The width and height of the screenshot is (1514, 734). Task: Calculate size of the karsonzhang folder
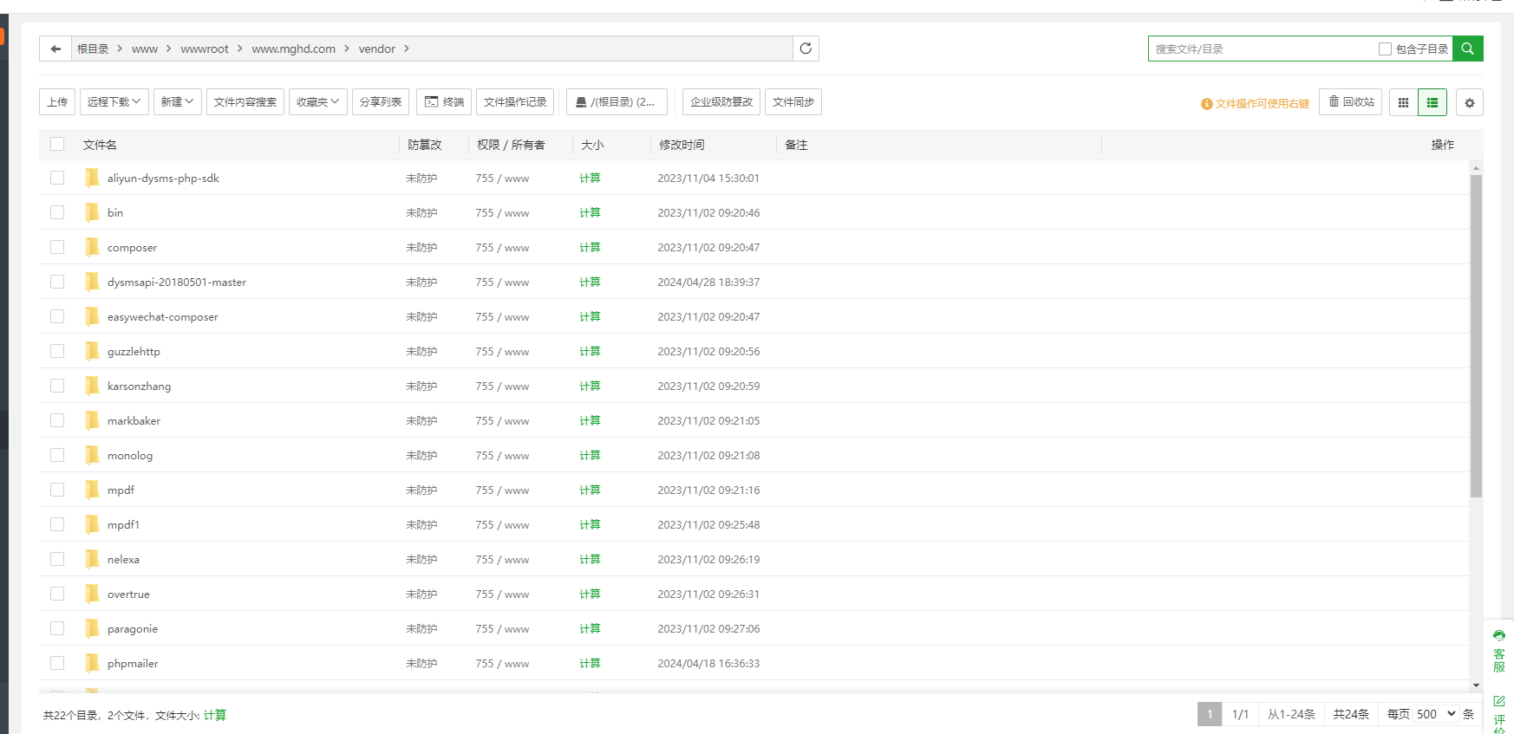590,386
